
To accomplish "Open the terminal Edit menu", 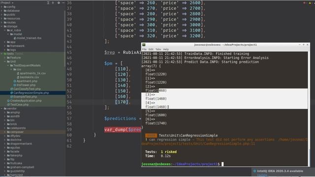I will tap(151, 49).
